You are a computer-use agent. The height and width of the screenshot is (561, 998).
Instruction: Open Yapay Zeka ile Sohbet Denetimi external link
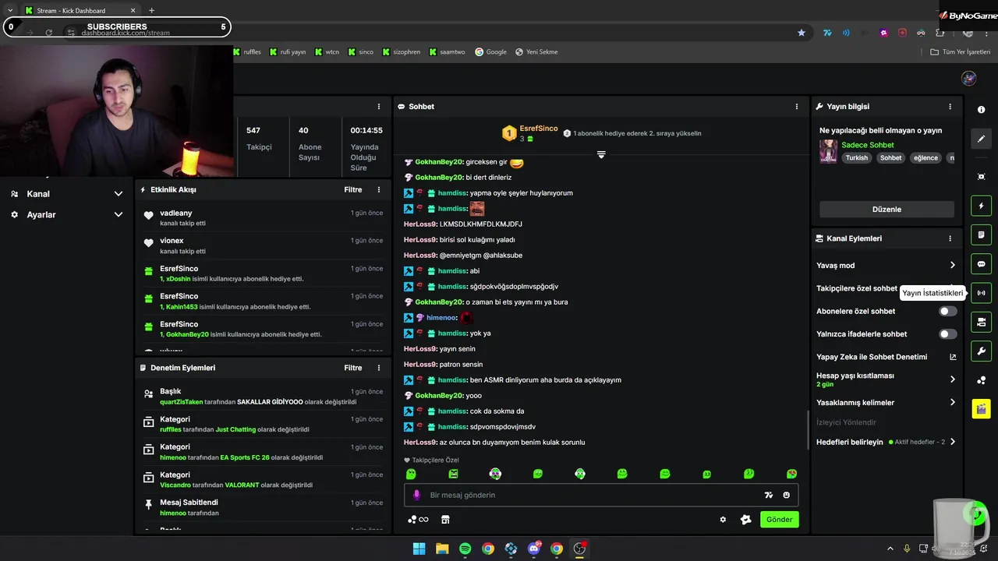pos(953,357)
